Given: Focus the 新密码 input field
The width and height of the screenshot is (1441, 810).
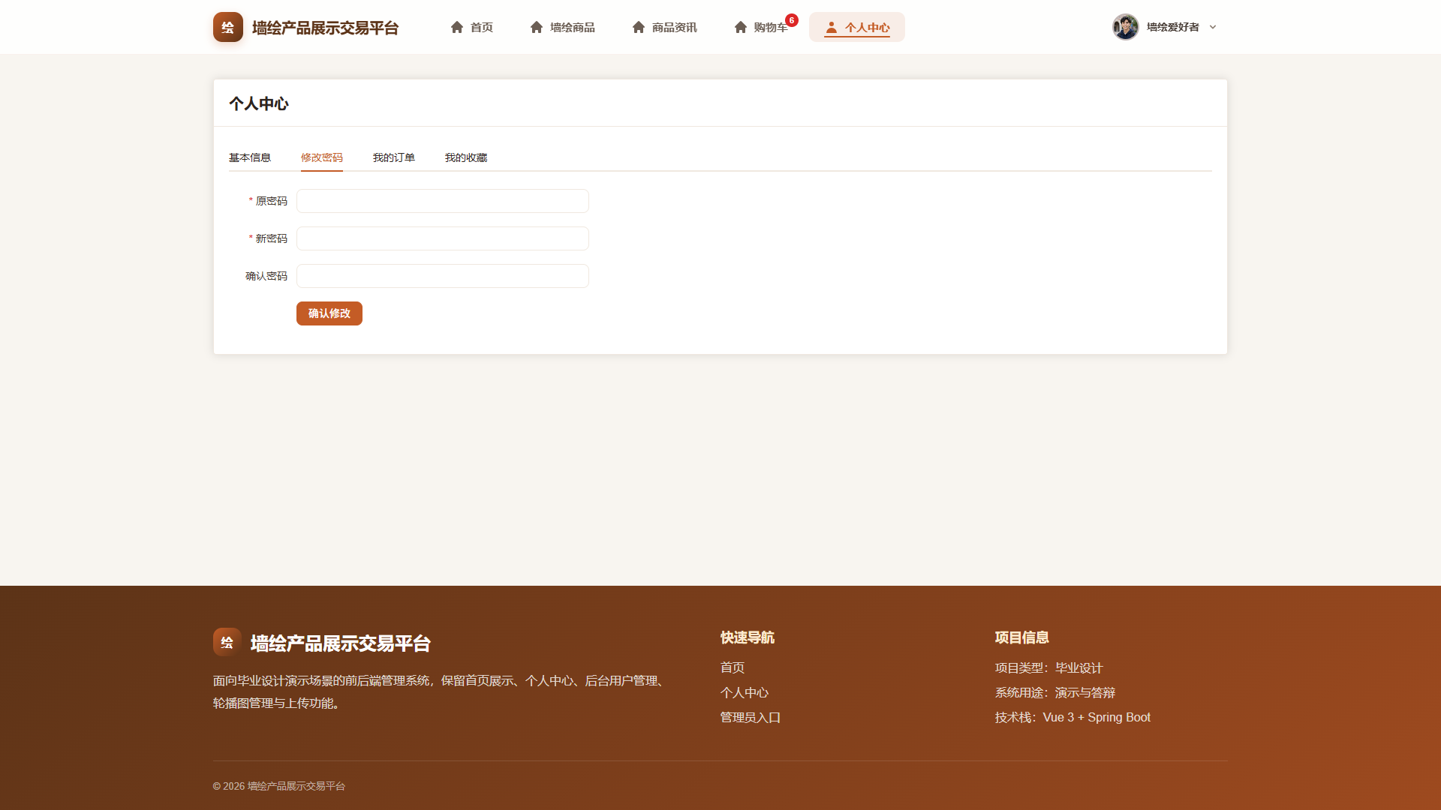Looking at the screenshot, I should (x=443, y=238).
